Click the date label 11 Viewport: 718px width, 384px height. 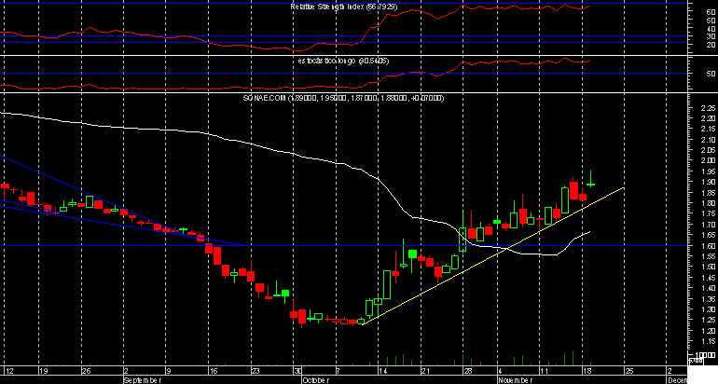point(544,371)
